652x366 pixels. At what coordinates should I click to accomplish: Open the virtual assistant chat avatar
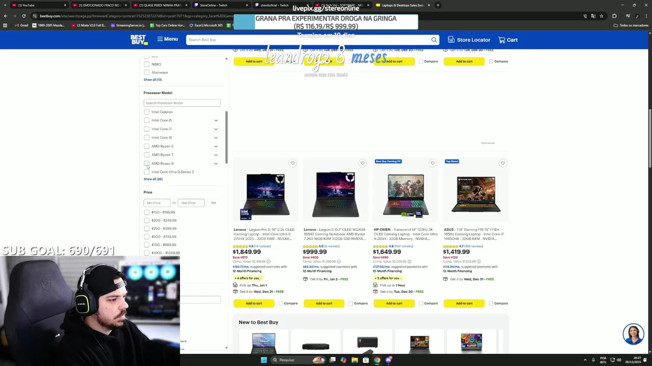point(633,334)
